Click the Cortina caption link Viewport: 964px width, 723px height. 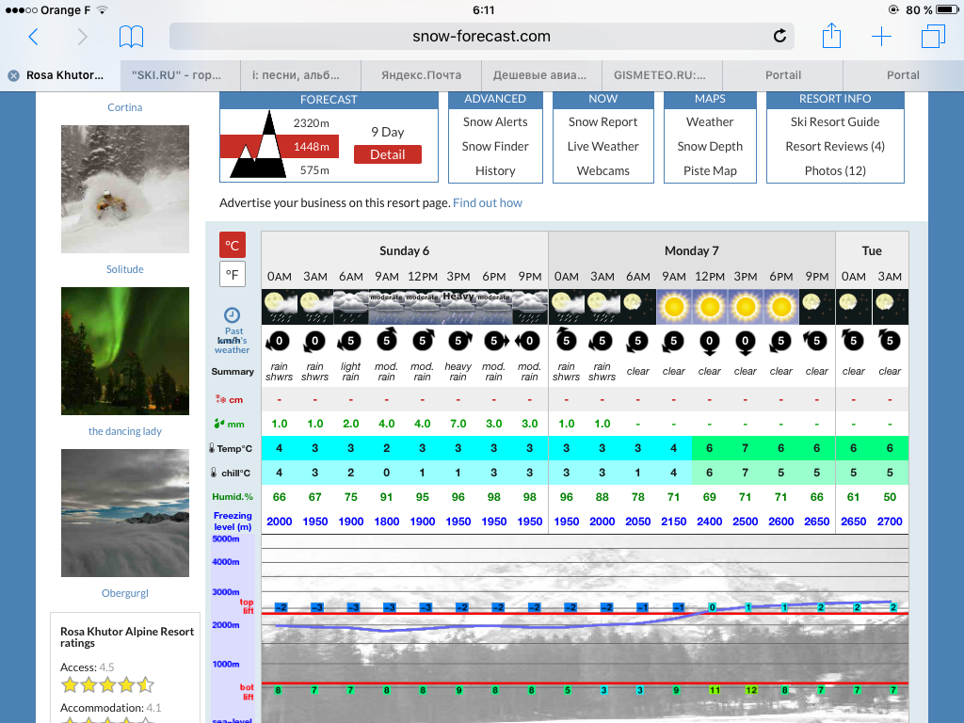[125, 107]
